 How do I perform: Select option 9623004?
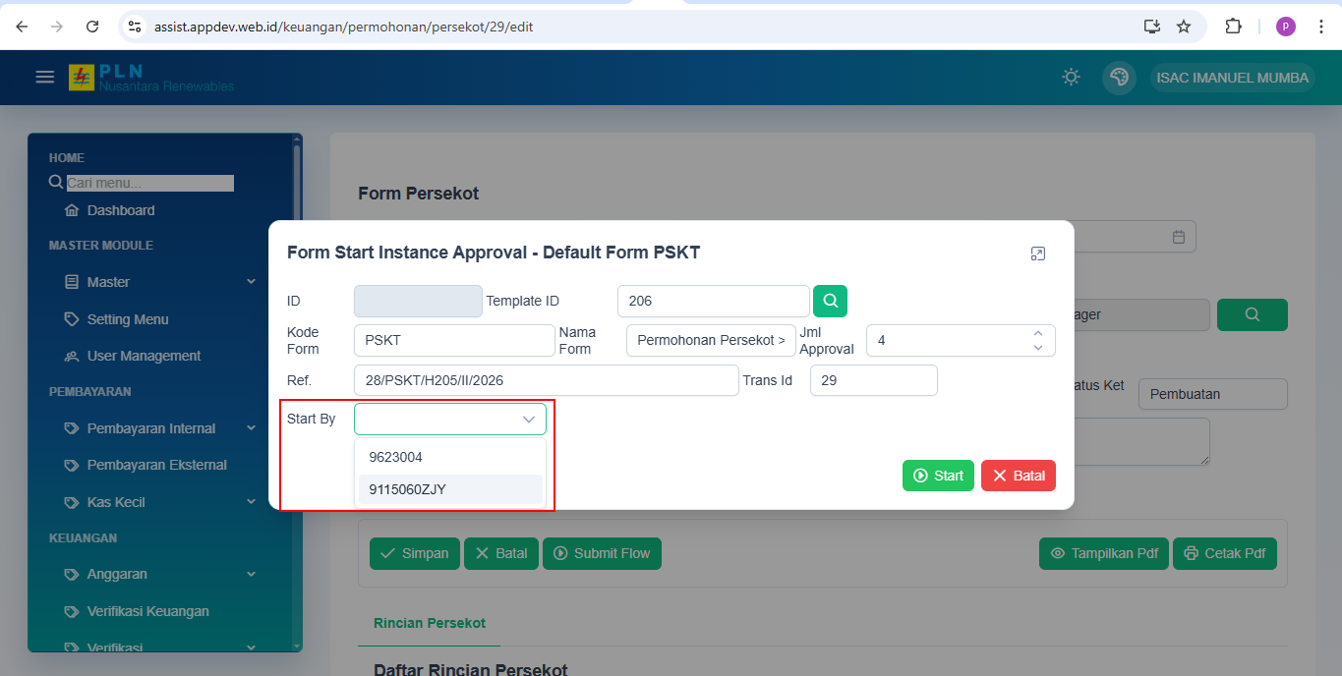[450, 457]
